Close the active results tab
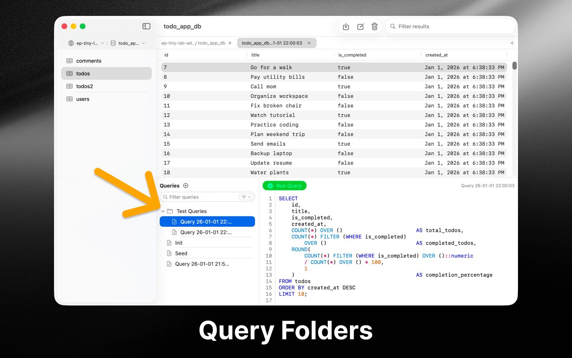This screenshot has height=358, width=572. point(309,43)
